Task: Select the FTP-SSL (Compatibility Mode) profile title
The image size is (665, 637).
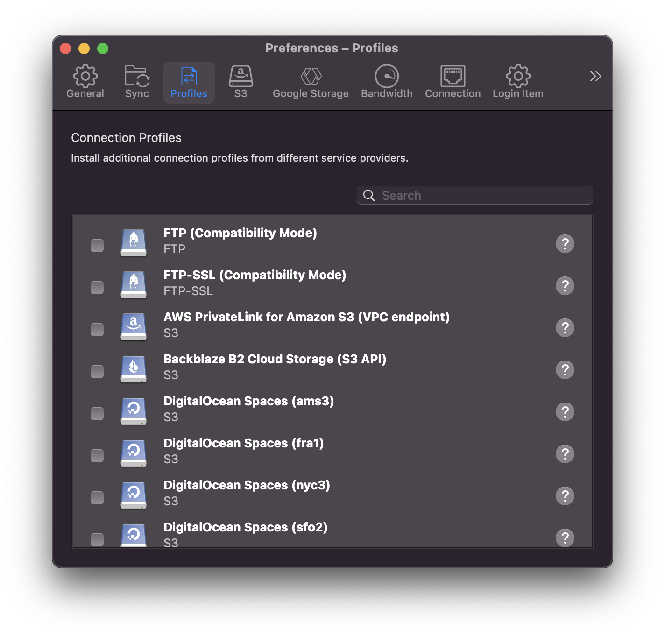Action: 255,275
